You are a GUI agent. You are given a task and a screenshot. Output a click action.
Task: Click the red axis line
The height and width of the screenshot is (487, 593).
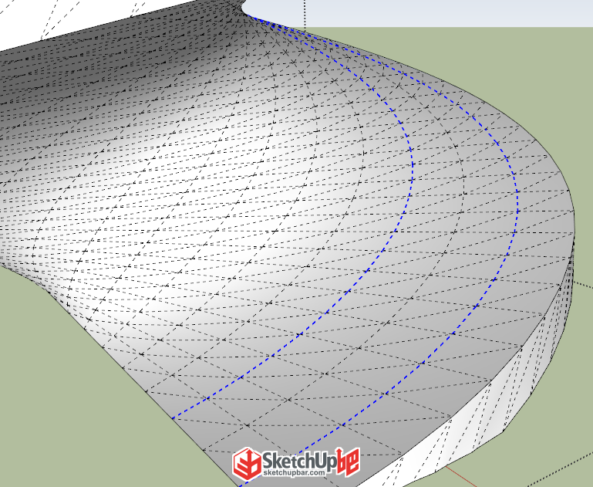click(460, 476)
